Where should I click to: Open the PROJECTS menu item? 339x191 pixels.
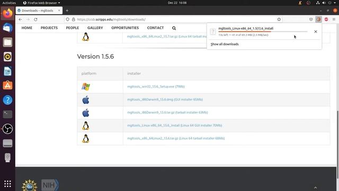coord(49,28)
